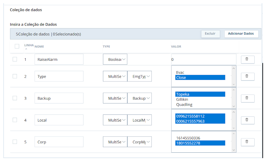265x162 pixels.
Task: Click trash icon for the Type row
Action: [247, 77]
